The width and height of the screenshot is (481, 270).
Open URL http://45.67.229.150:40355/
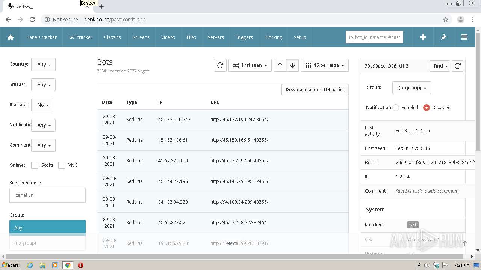coord(239,161)
